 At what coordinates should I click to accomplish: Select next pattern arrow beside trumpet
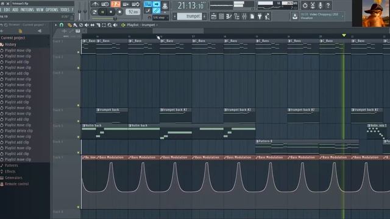coord(205,16)
